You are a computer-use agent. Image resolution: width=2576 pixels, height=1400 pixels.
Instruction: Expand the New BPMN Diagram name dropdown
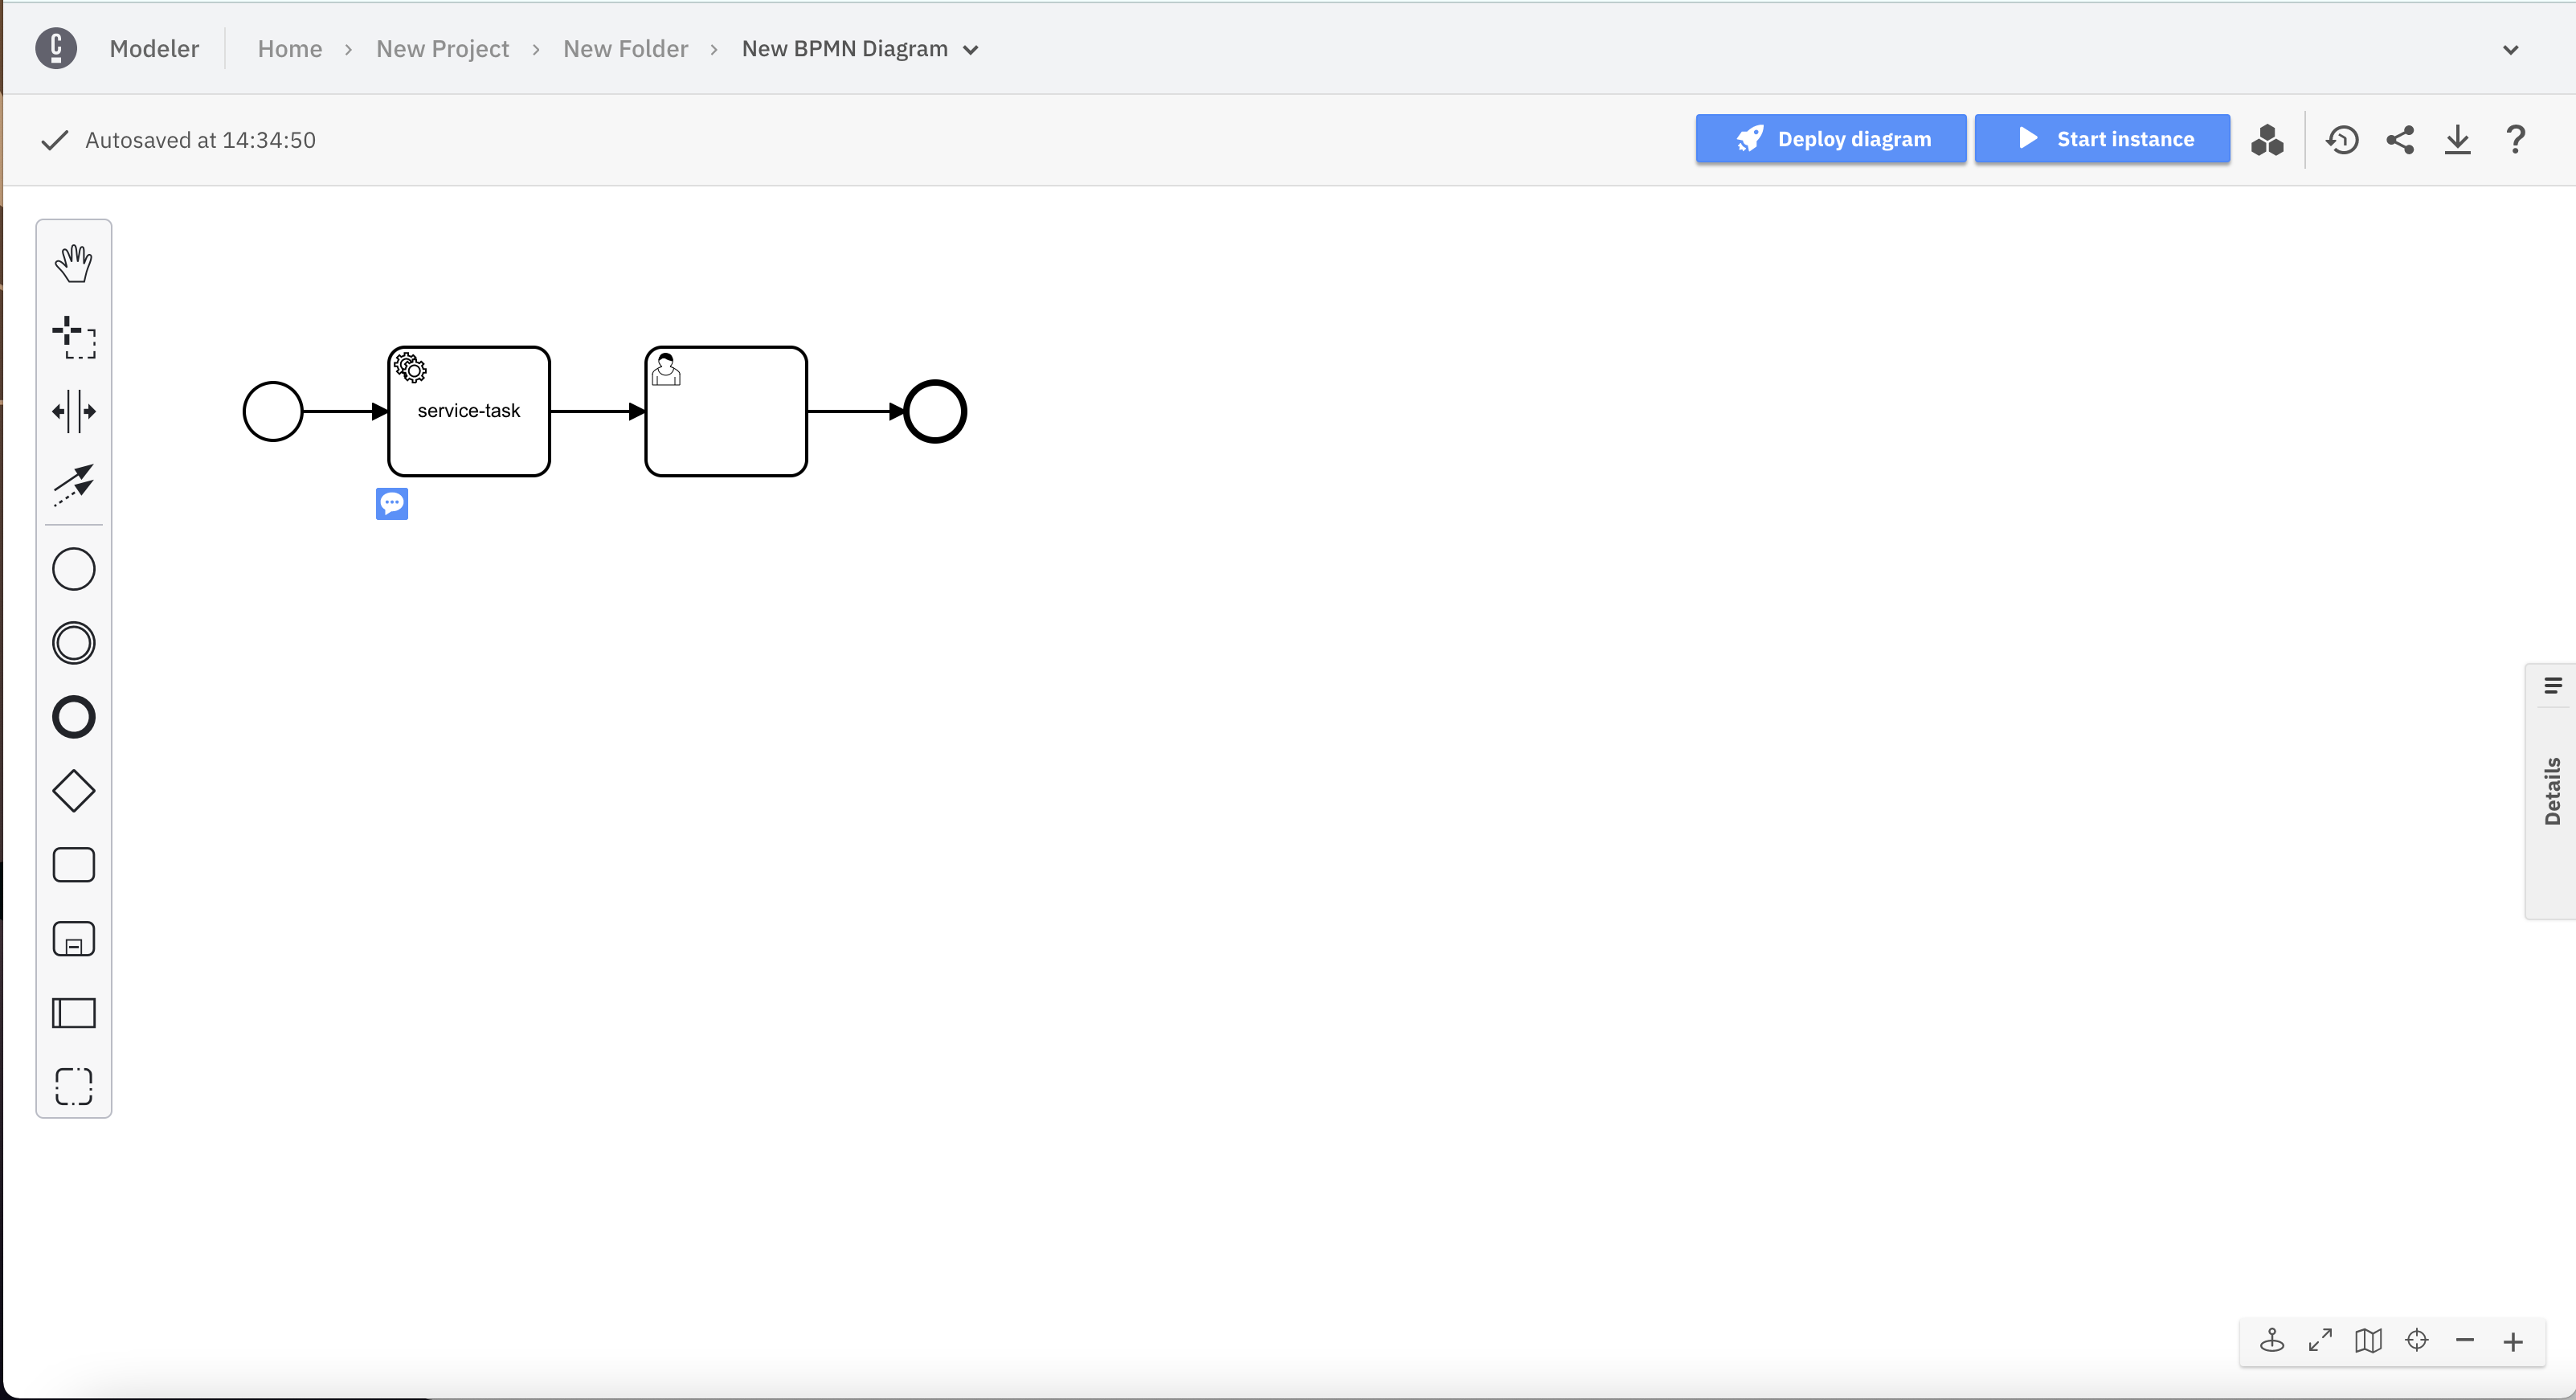pyautogui.click(x=971, y=49)
